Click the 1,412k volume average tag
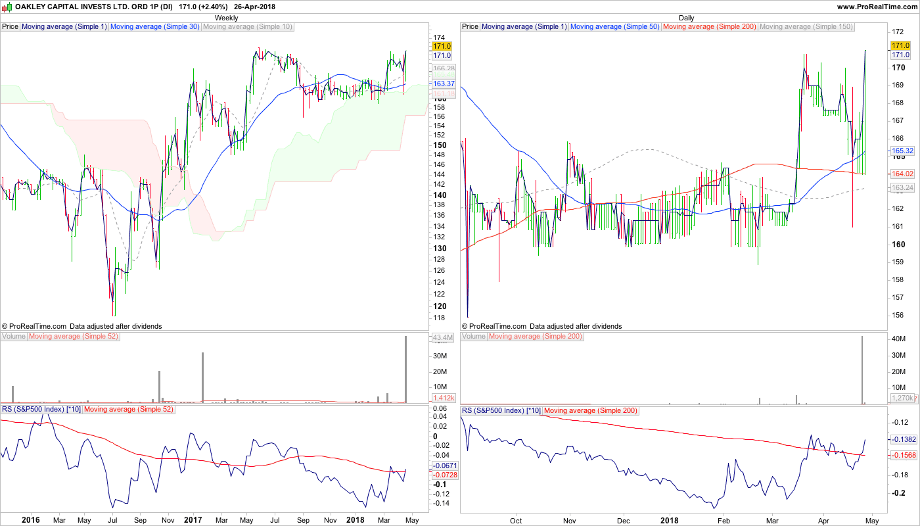Screen dimensions: 920x526 pos(443,398)
